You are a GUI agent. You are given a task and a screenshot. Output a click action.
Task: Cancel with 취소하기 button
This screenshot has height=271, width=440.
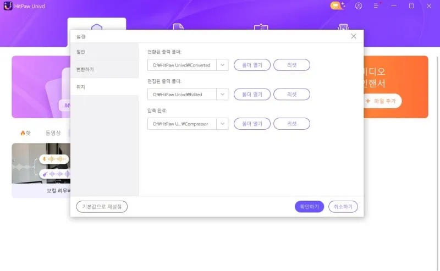tap(343, 207)
